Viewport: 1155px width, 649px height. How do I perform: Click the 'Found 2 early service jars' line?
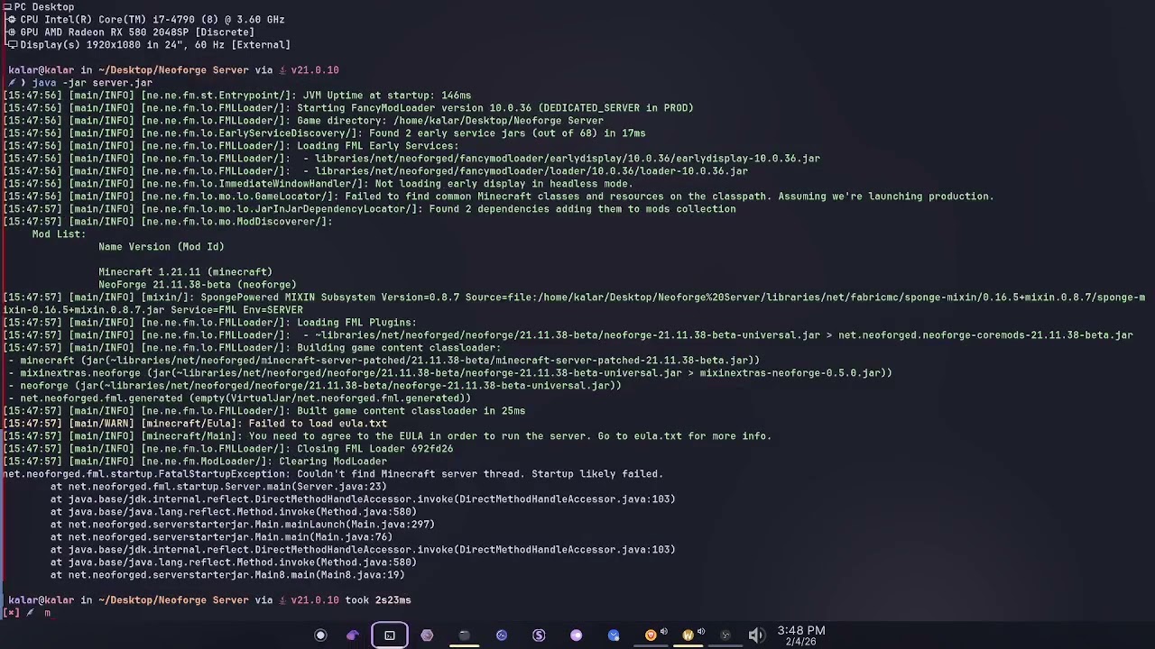click(324, 133)
